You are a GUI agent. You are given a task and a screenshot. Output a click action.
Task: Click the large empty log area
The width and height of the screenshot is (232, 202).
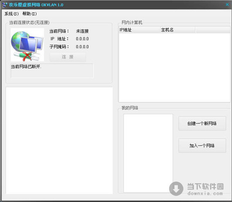point(59,140)
